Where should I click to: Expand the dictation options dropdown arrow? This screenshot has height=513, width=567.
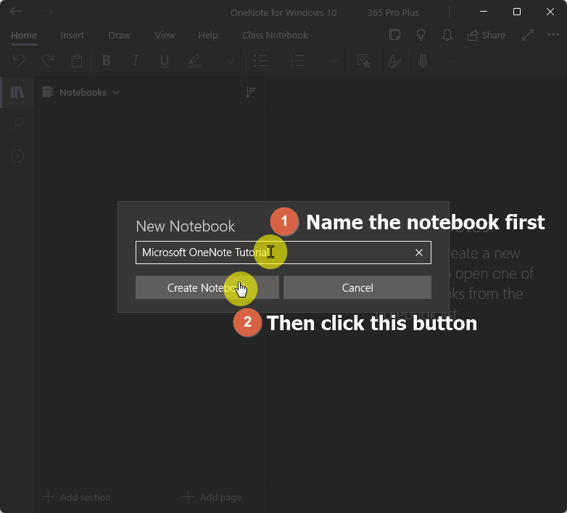(x=452, y=61)
